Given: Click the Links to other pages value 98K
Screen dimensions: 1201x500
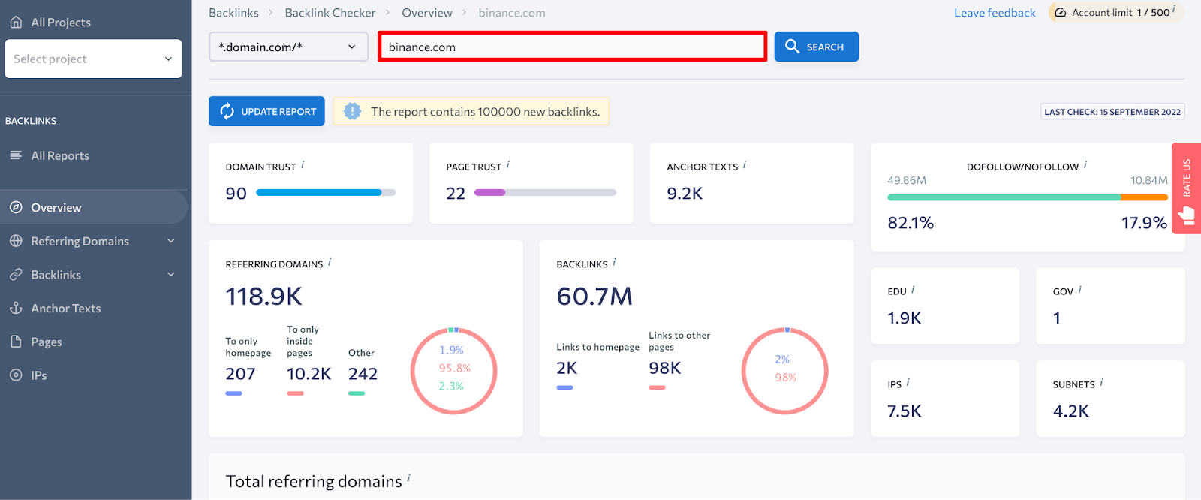Looking at the screenshot, I should tap(665, 368).
